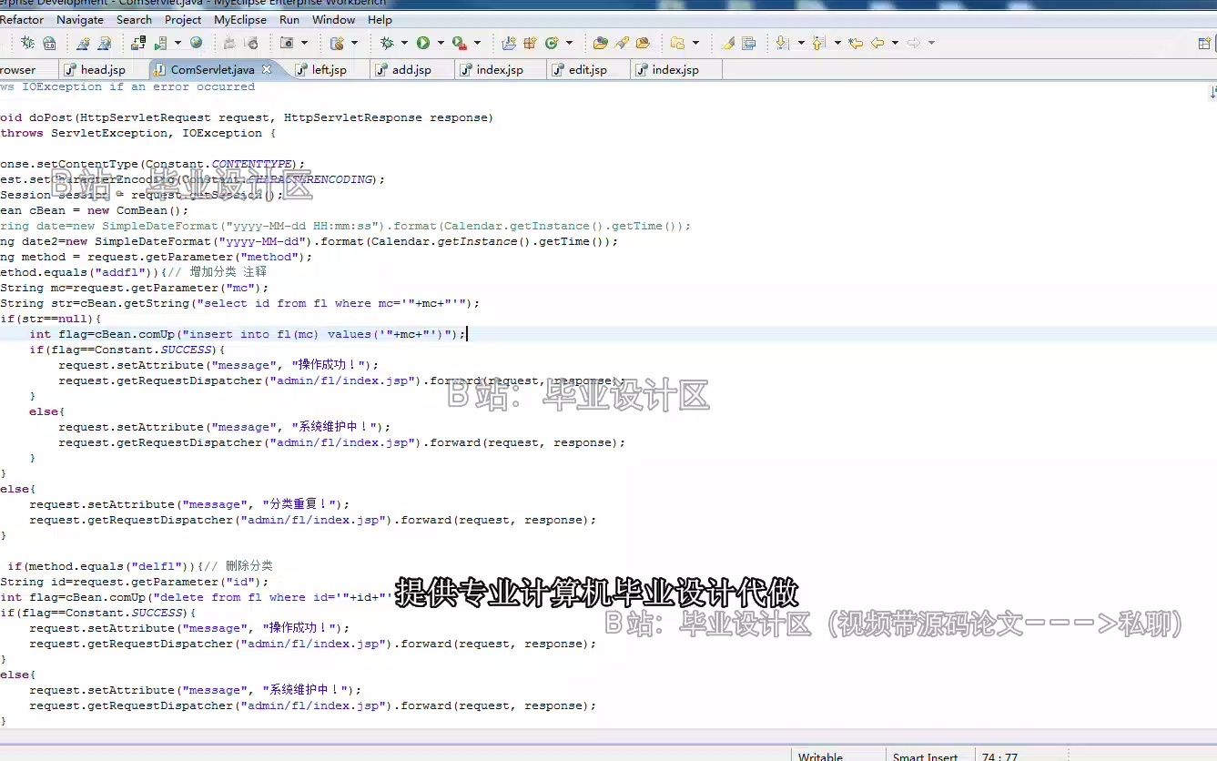Click the New Java Package icon
Image resolution: width=1217 pixels, height=761 pixels.
pos(530,43)
